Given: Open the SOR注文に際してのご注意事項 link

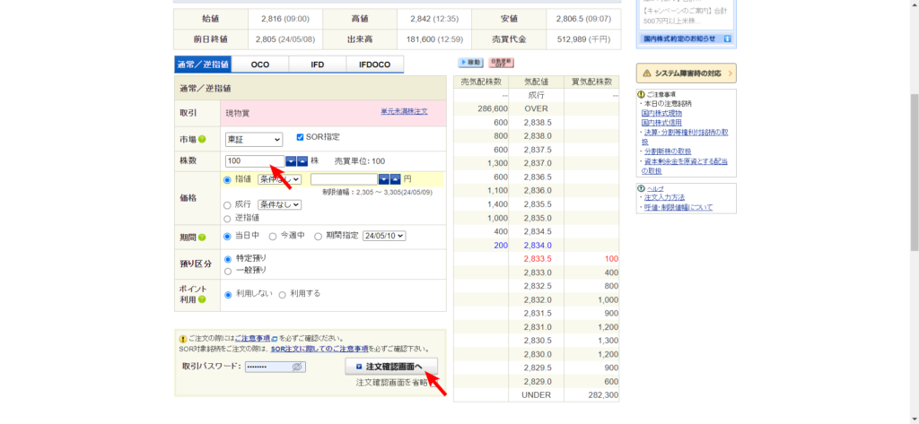Looking at the screenshot, I should pyautogui.click(x=319, y=349).
